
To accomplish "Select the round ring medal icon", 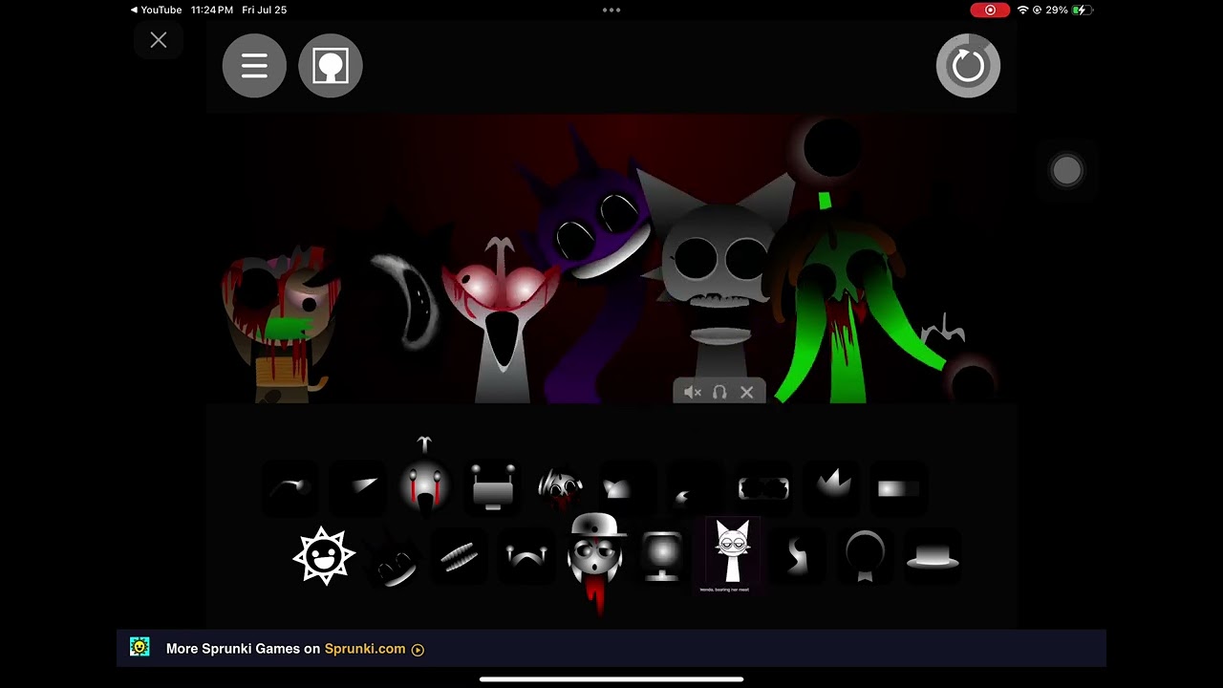I will point(865,556).
